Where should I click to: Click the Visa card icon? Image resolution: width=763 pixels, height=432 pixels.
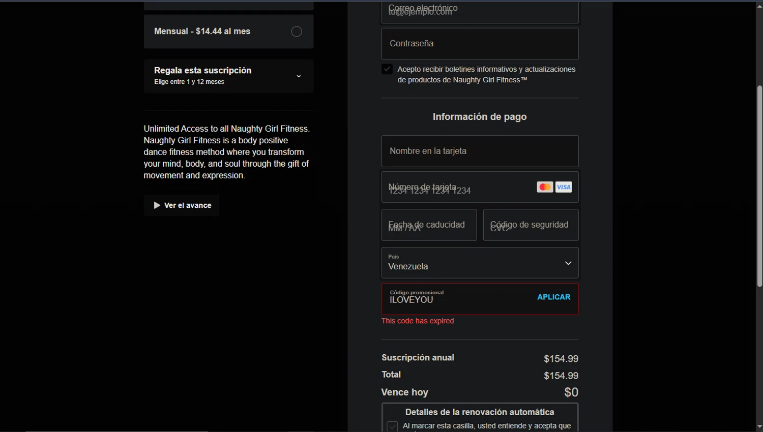[x=564, y=187]
